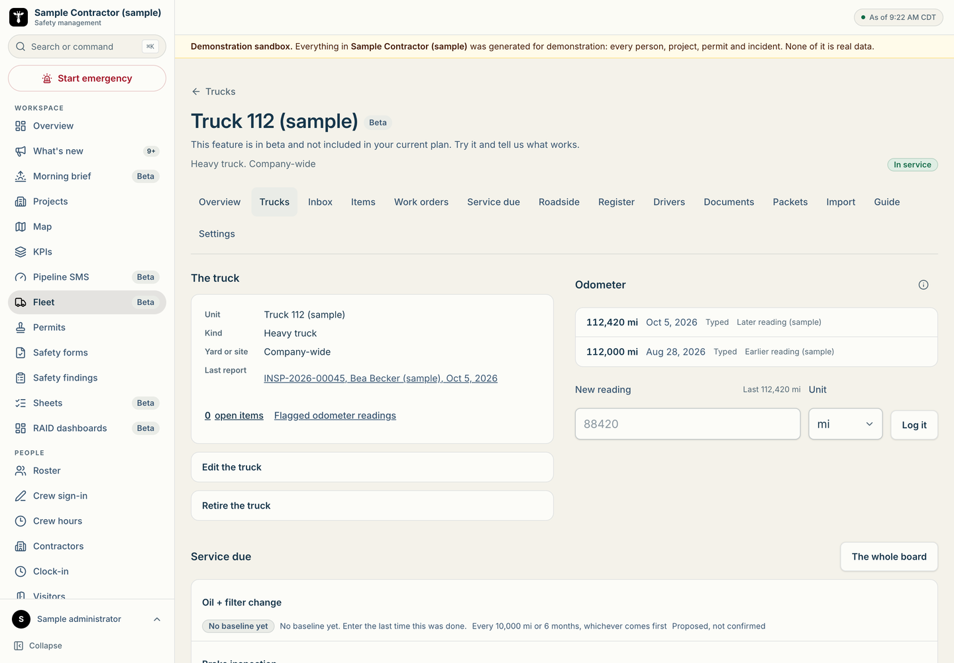Click the app logo in top-left
This screenshot has width=954, height=663.
point(19,17)
